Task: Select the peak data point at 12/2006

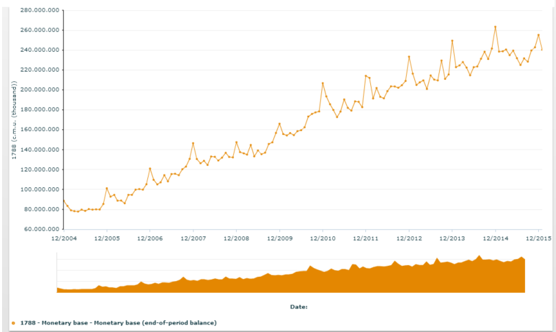Action: point(150,168)
